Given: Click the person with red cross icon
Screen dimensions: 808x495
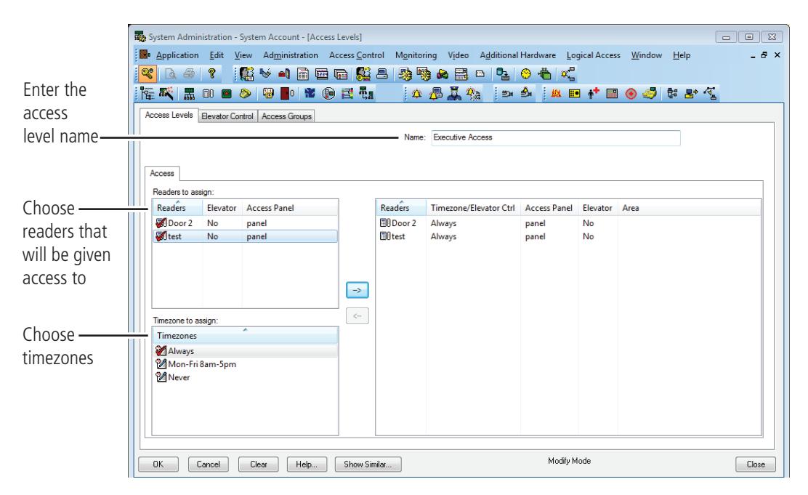Looking at the screenshot, I should 593,93.
